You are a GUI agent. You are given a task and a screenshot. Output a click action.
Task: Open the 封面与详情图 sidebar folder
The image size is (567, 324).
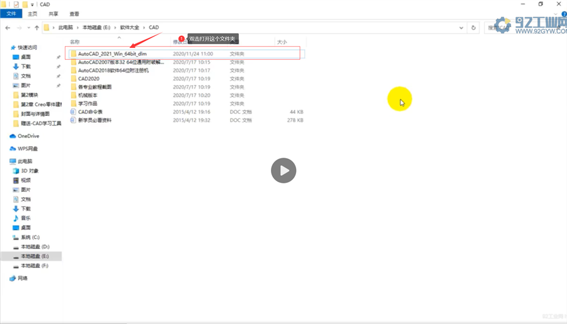click(x=35, y=114)
